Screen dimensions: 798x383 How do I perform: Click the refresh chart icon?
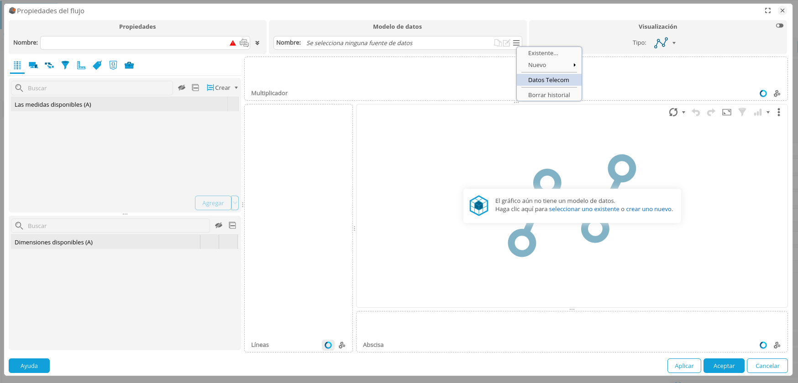coord(673,112)
